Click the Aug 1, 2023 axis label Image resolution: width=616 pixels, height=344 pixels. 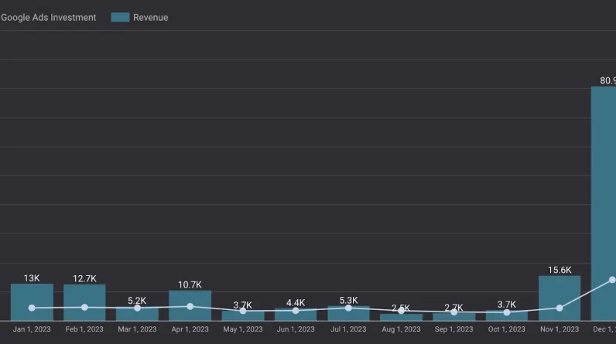click(x=401, y=329)
